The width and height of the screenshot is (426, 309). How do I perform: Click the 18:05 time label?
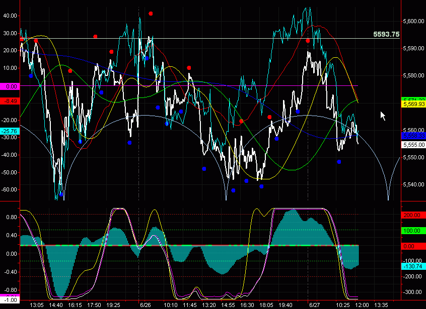click(266, 305)
